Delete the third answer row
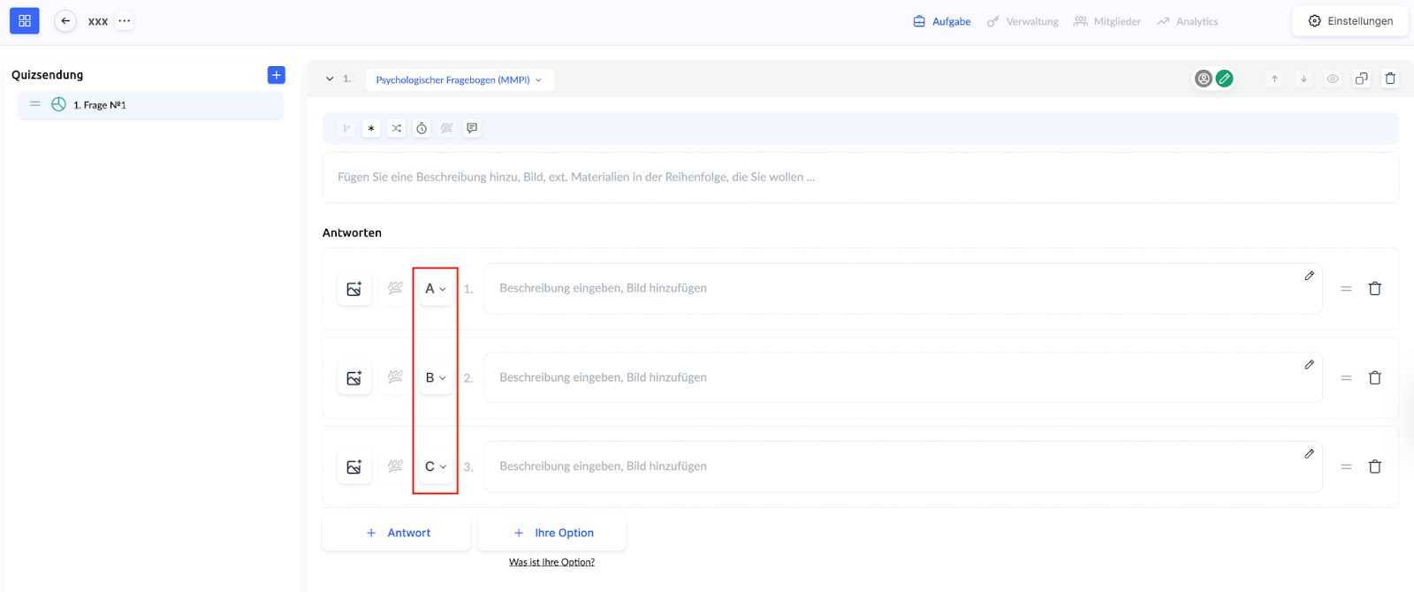1414x592 pixels. [1375, 467]
